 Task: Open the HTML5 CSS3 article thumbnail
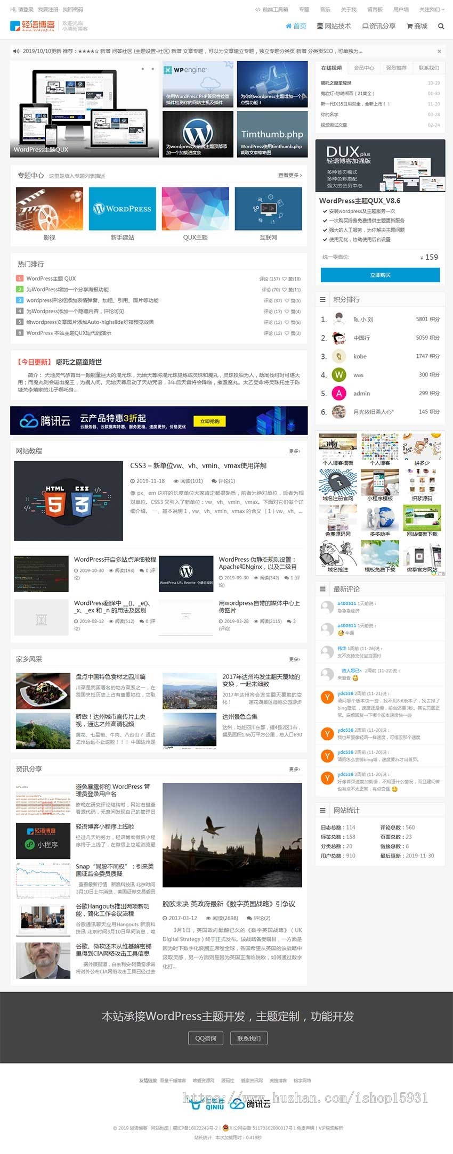69,501
